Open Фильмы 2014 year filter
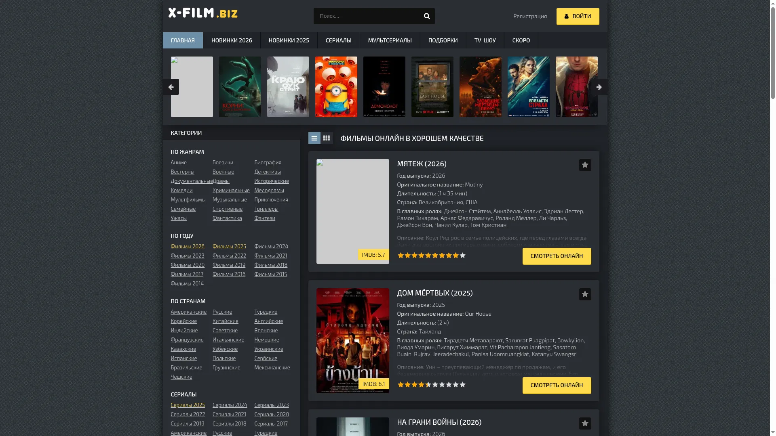776x436 pixels. 187,283
